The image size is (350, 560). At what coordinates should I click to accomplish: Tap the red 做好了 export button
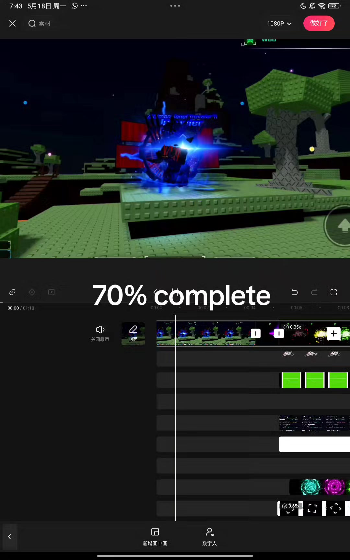(319, 23)
